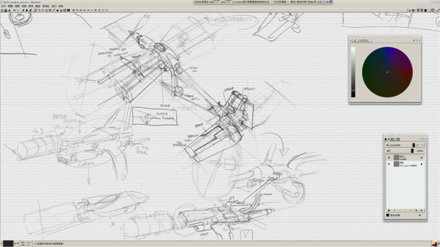Select the Edit Frame tool icon
The image size is (440, 247).
click(65, 10)
